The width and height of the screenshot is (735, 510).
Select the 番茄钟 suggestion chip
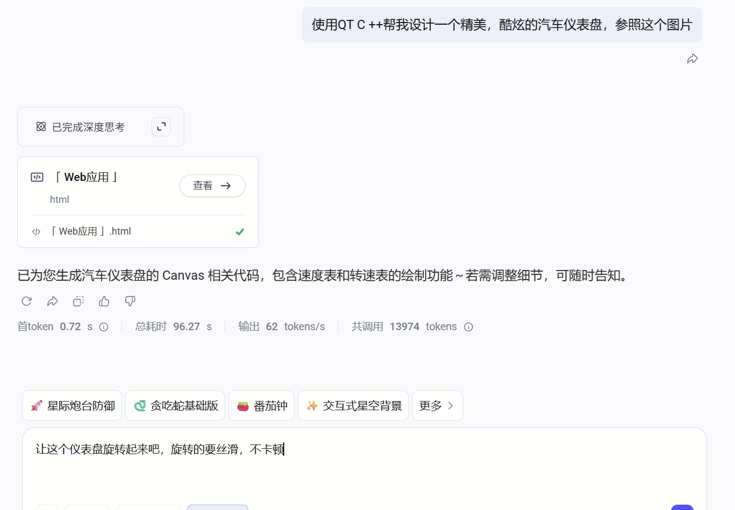[x=261, y=406]
